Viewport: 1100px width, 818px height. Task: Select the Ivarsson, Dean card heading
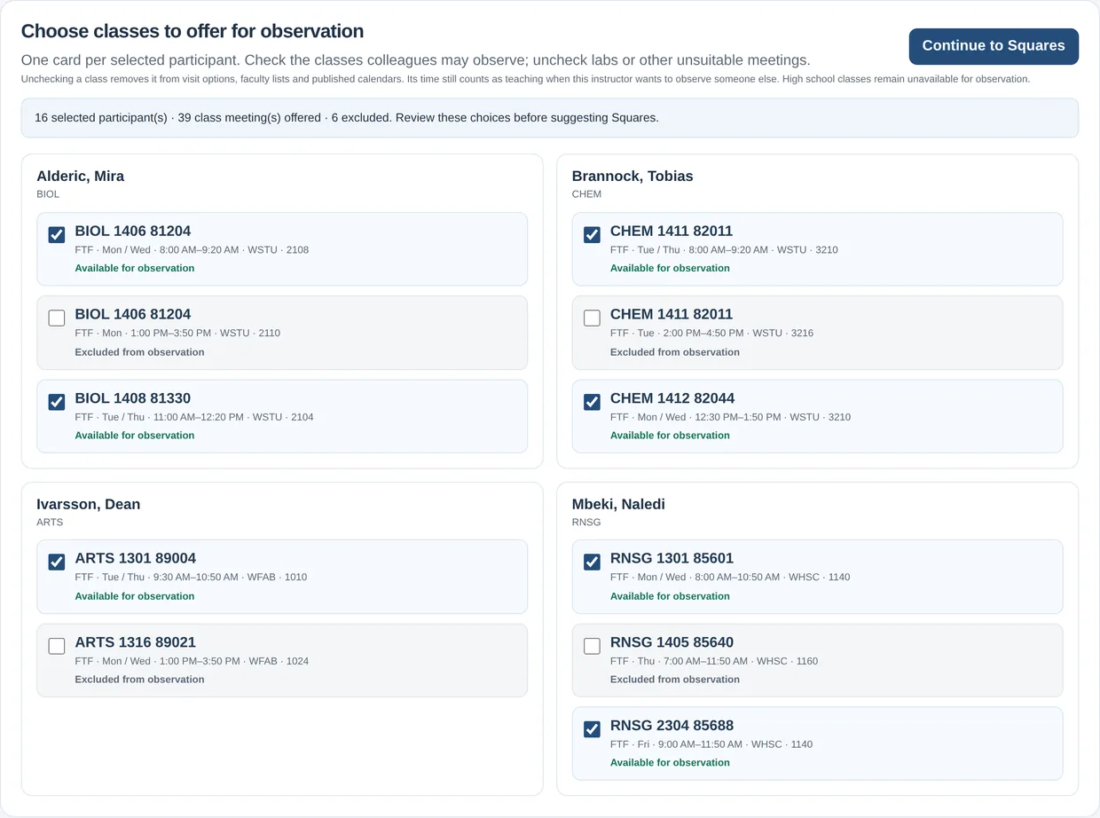pos(88,504)
